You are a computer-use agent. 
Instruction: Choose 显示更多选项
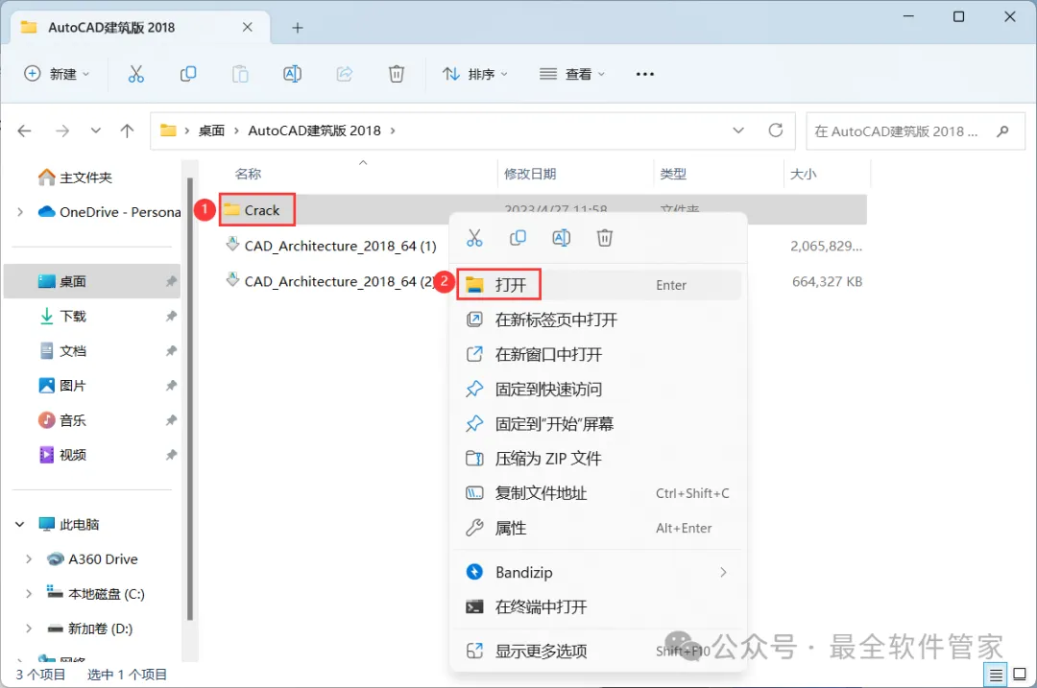pyautogui.click(x=598, y=651)
